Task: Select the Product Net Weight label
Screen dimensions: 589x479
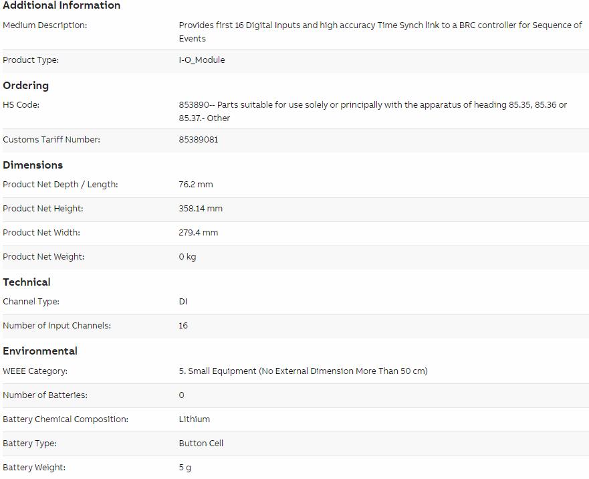Action: tap(43, 256)
